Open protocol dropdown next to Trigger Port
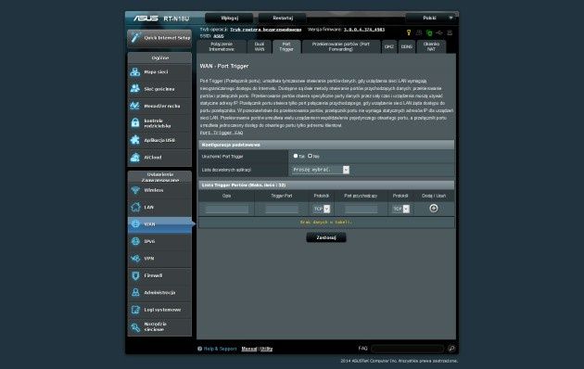Screen dimensions: 584x369 [x=322, y=209]
